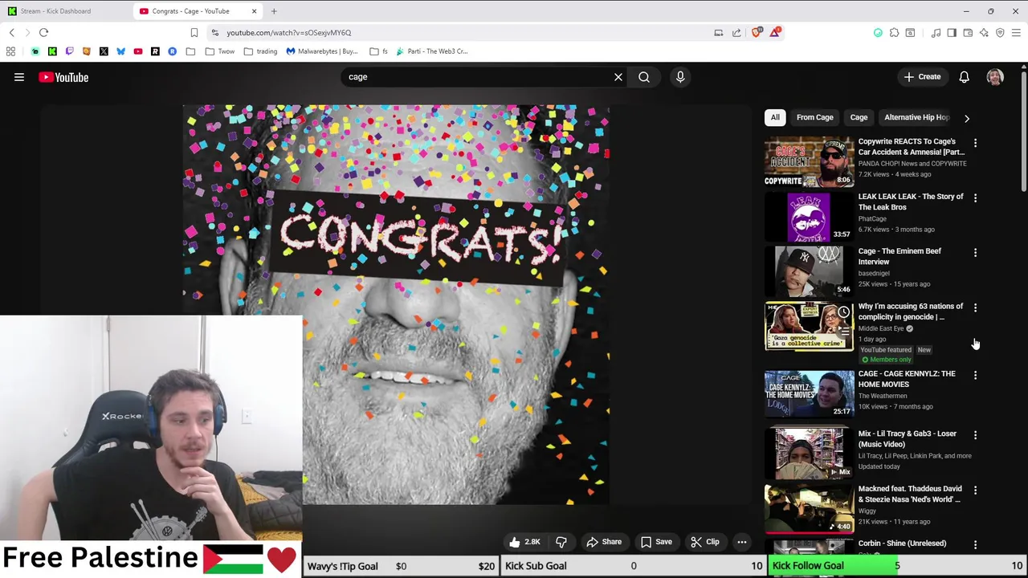The image size is (1028, 578).
Task: Select the 'All' filter chip
Action: (775, 117)
